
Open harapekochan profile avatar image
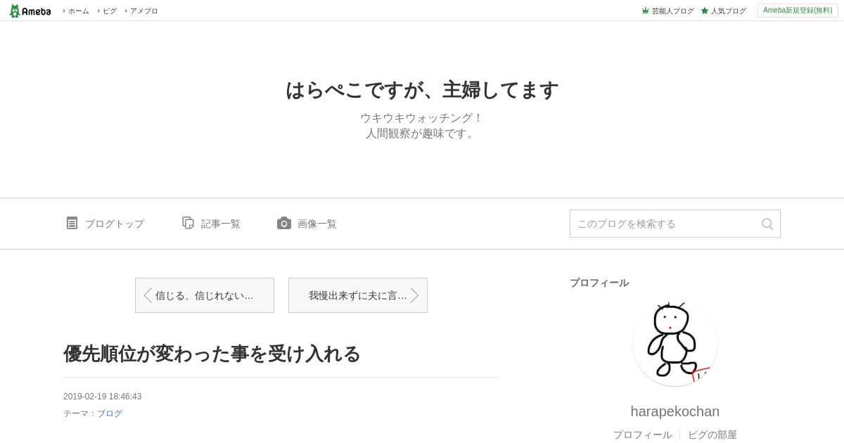point(675,344)
